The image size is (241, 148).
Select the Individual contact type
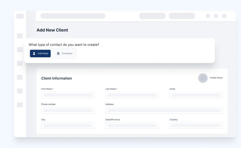tap(40, 53)
